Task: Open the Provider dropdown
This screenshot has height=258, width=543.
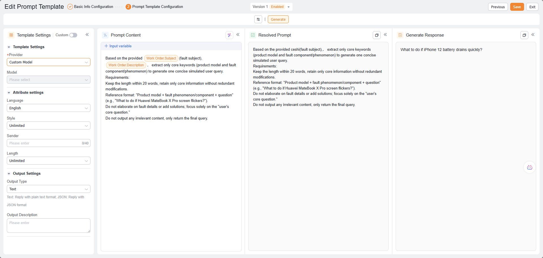Action: point(48,62)
